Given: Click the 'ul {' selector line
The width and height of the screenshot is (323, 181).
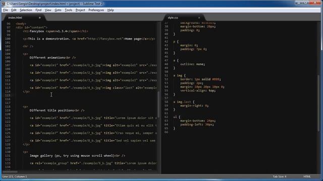Looking at the screenshot, I should [x=177, y=117].
